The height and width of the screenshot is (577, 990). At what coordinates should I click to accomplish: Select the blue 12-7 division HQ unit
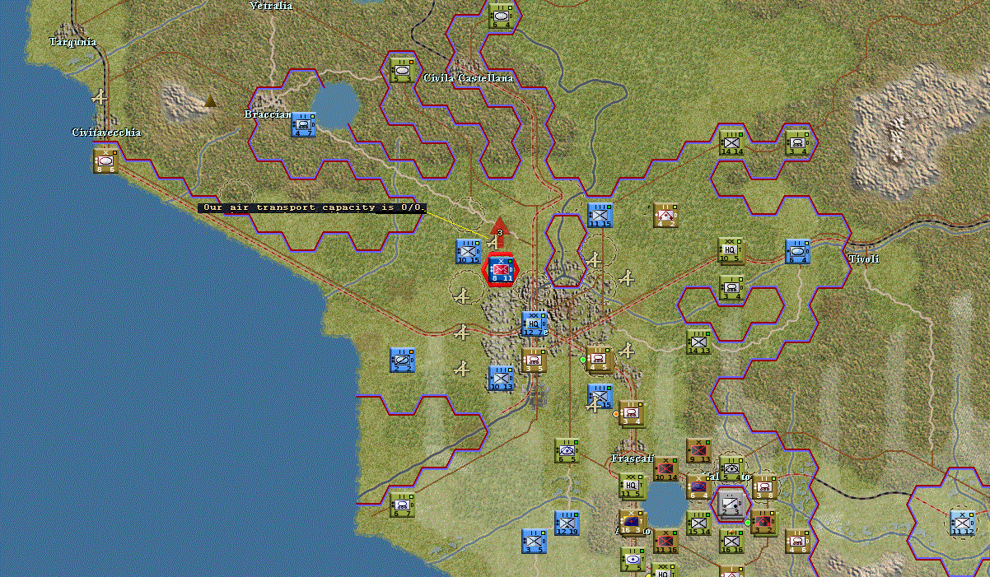click(535, 324)
